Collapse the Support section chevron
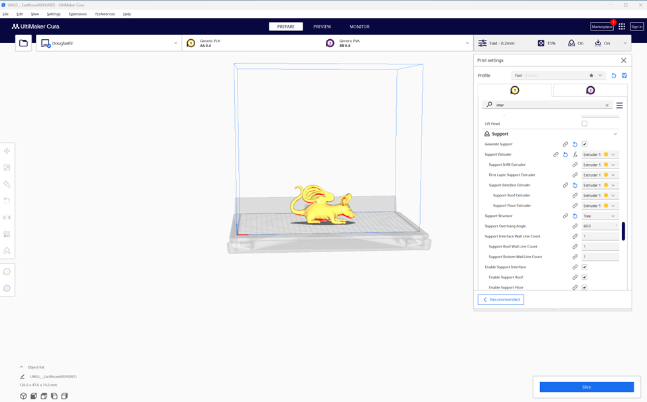This screenshot has width=647, height=402. 615,134
